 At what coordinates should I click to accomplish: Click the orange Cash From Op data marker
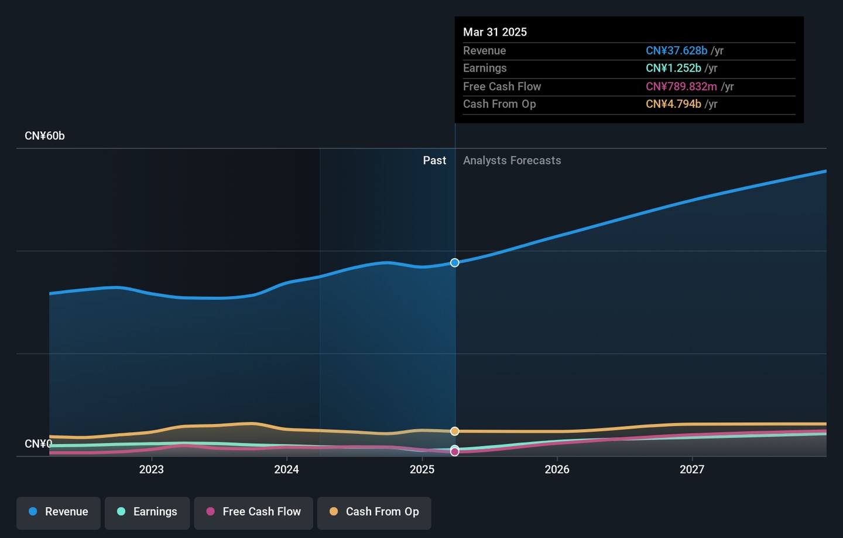(x=455, y=431)
